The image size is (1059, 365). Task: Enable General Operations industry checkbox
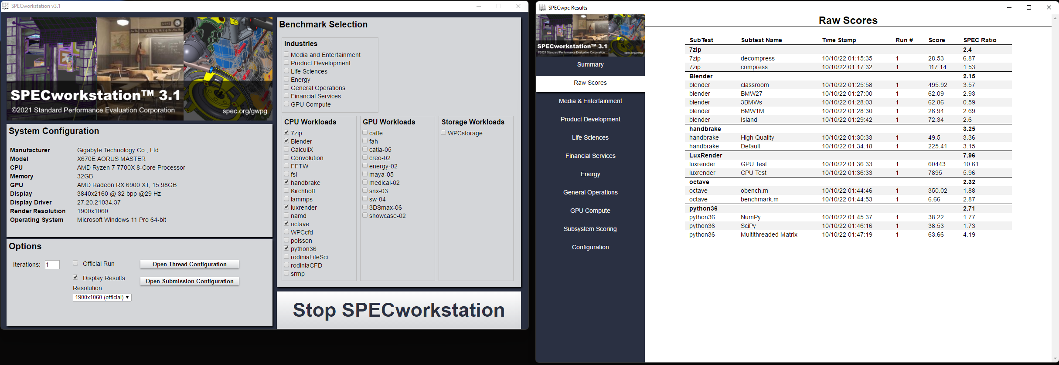[286, 87]
